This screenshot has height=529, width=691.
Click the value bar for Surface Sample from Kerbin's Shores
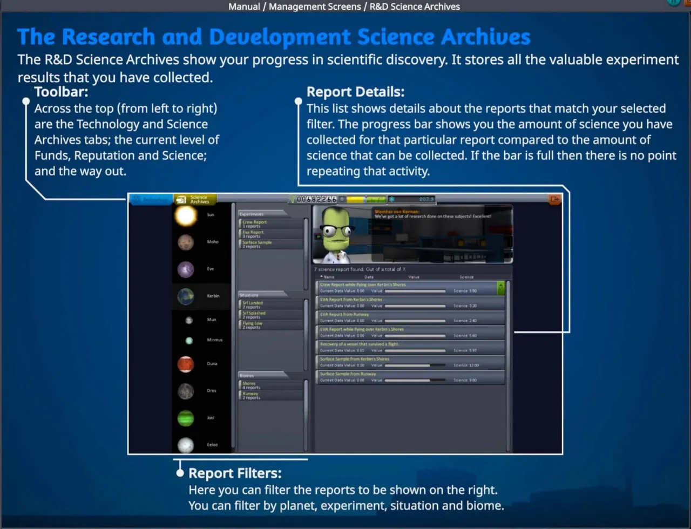(x=415, y=365)
